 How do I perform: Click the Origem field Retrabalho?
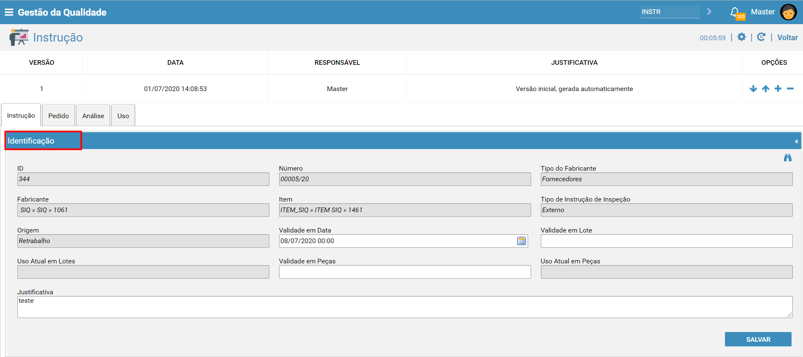143,241
